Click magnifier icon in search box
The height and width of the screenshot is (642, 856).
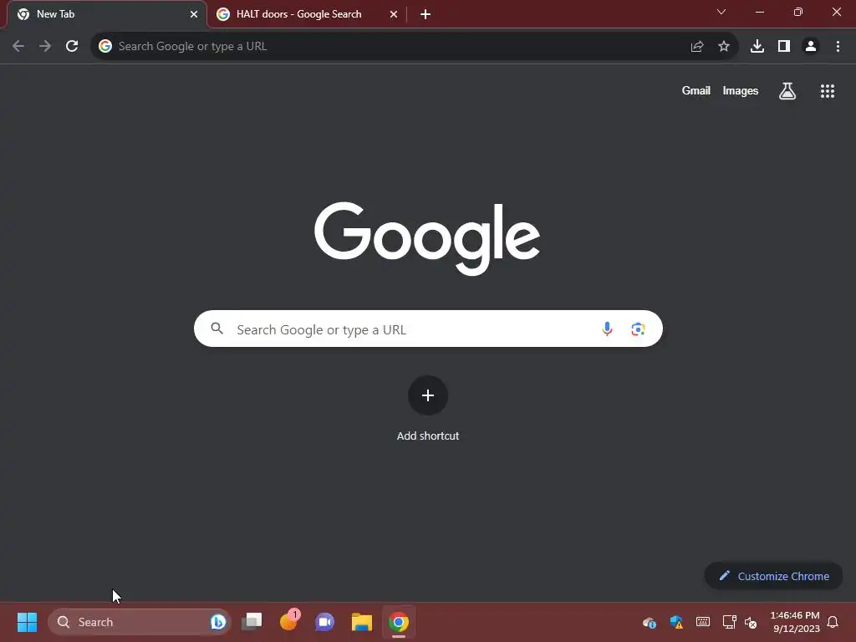tap(217, 329)
